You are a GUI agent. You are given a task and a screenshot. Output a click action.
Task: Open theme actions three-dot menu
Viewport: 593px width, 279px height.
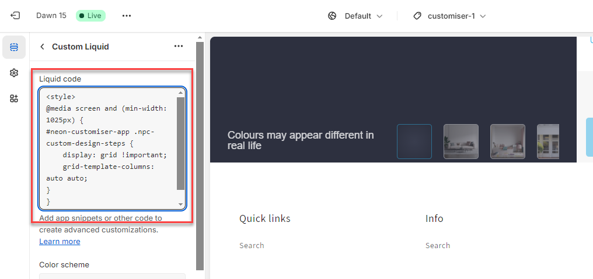[127, 16]
